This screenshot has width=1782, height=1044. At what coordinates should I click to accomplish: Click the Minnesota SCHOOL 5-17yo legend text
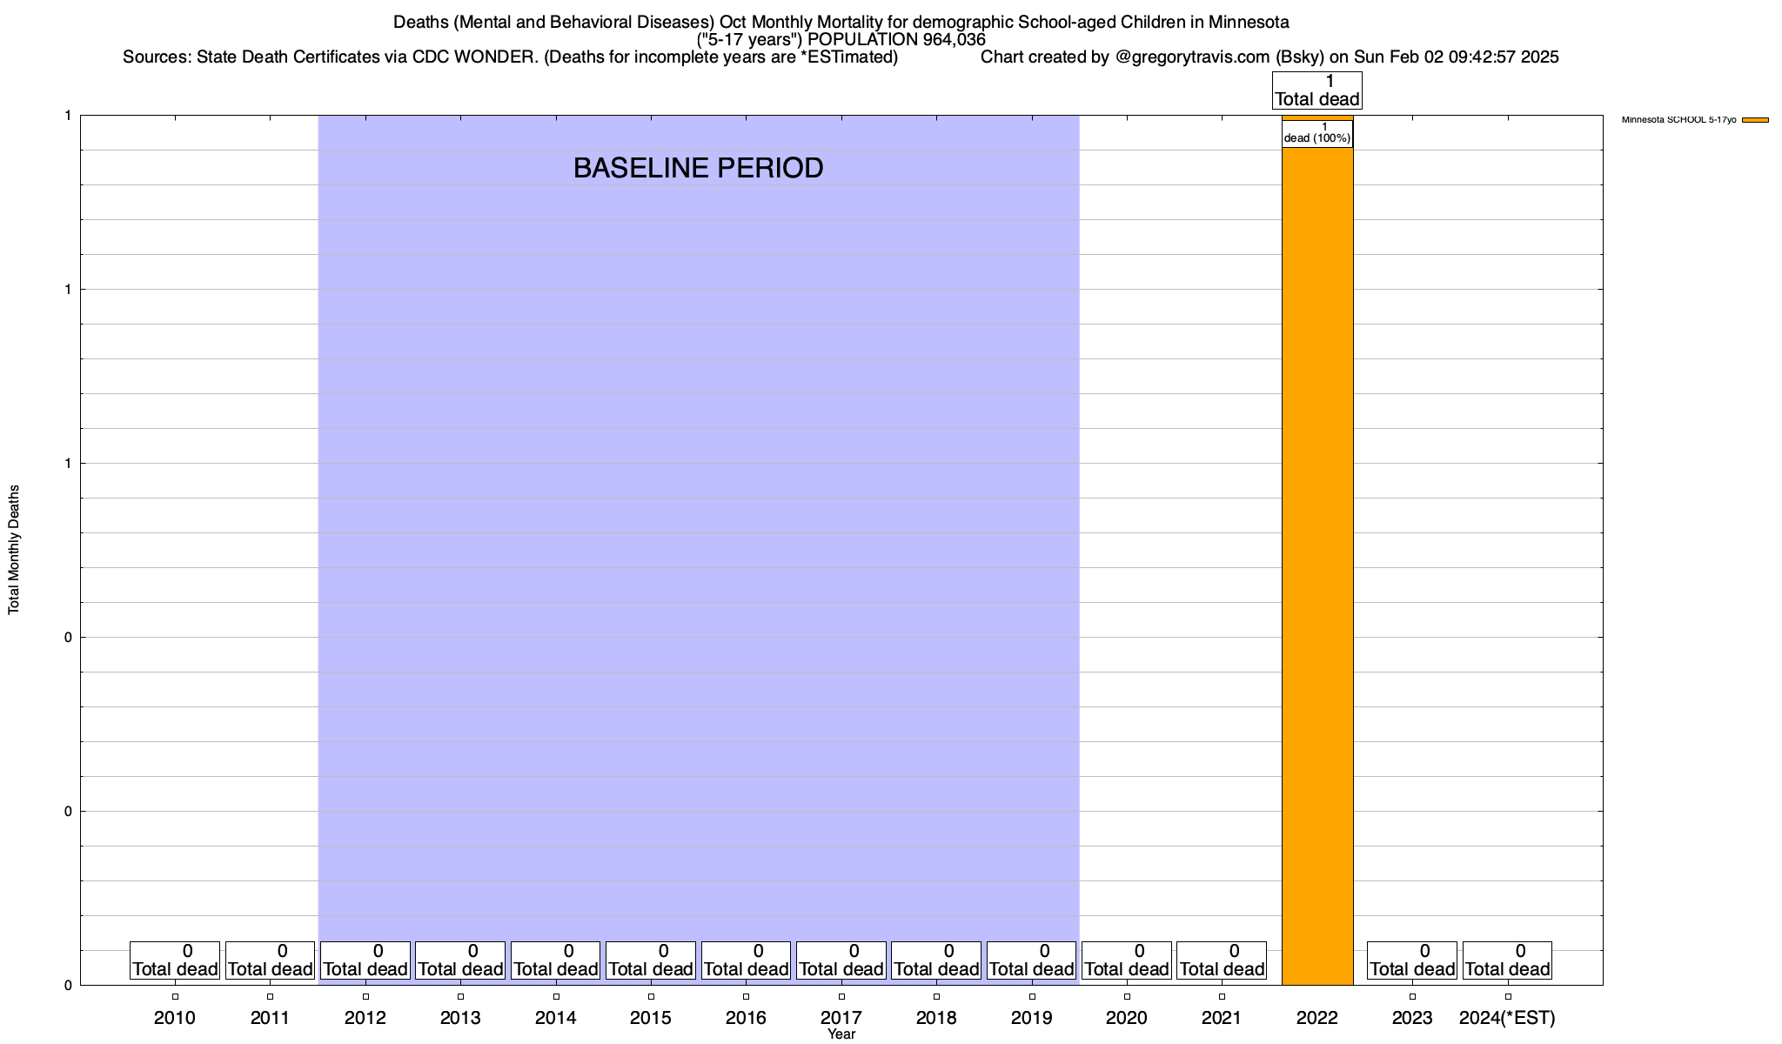[x=1678, y=120]
